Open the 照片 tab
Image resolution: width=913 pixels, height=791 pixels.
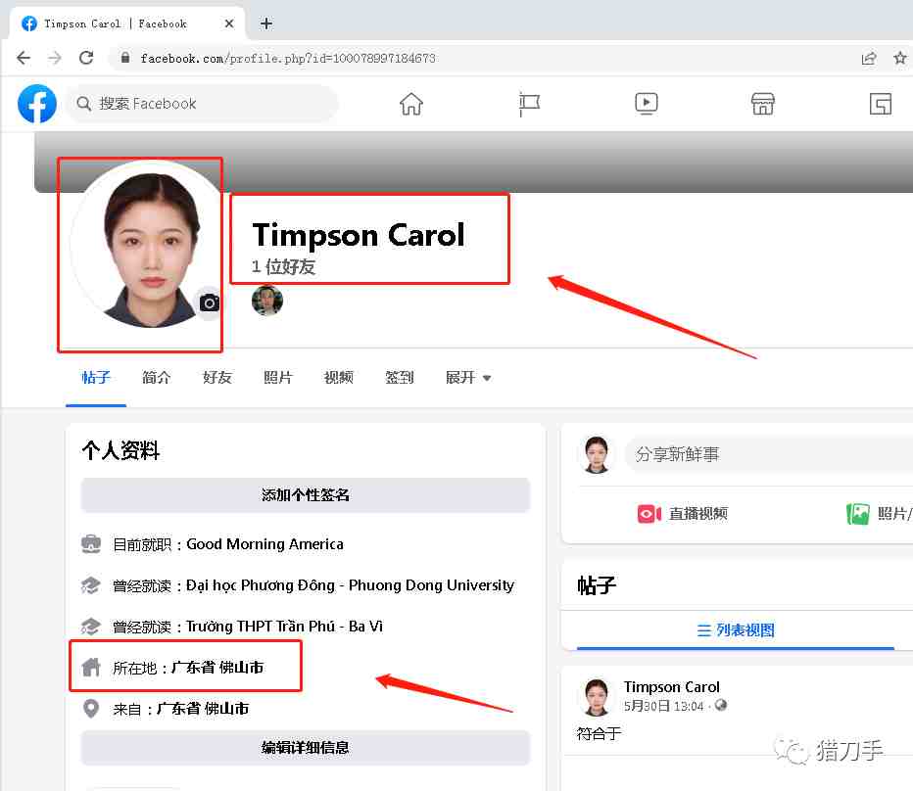tap(278, 378)
